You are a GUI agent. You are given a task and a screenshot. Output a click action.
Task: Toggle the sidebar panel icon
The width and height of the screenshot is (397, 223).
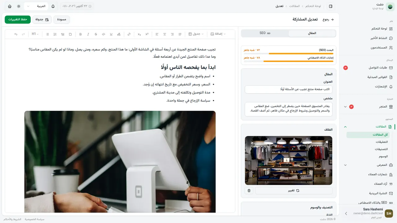(331, 6)
